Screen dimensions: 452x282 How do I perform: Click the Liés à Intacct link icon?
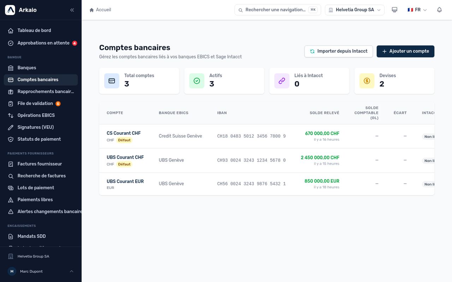tap(282, 81)
